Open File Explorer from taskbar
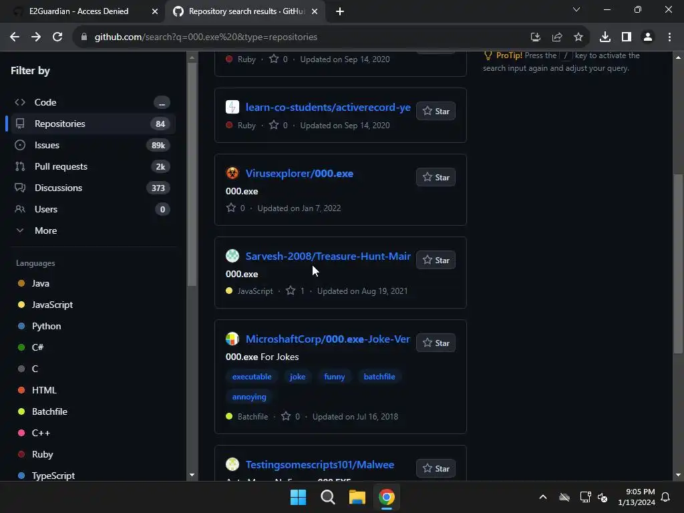The width and height of the screenshot is (684, 513). click(357, 497)
